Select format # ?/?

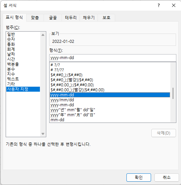(x=110, y=65)
